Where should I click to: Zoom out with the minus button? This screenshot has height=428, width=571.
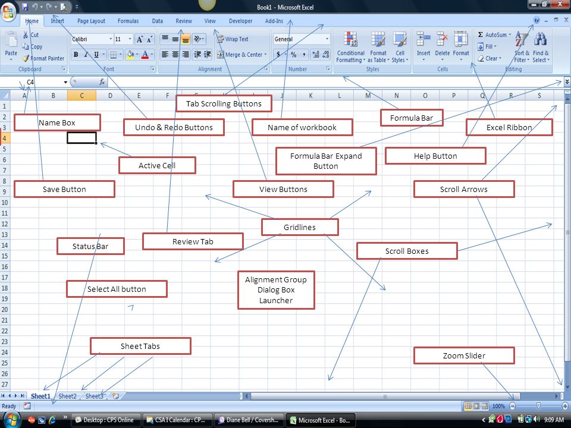point(512,406)
